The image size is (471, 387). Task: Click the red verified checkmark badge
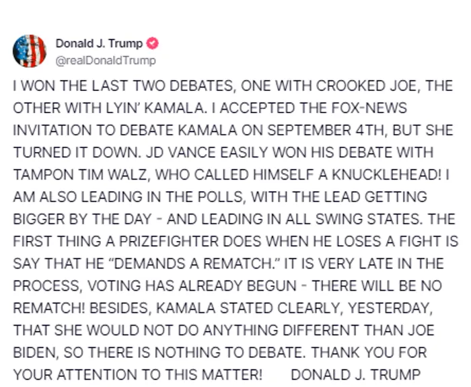(152, 44)
